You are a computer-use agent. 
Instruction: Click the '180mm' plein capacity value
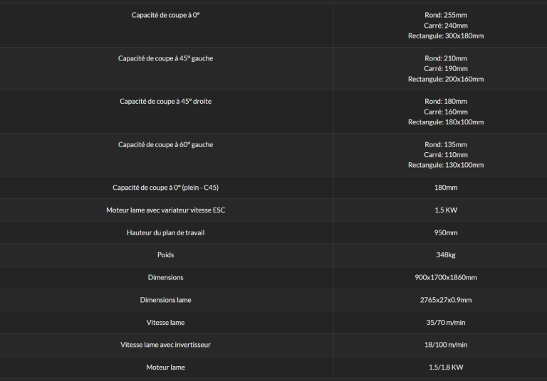pyautogui.click(x=445, y=188)
